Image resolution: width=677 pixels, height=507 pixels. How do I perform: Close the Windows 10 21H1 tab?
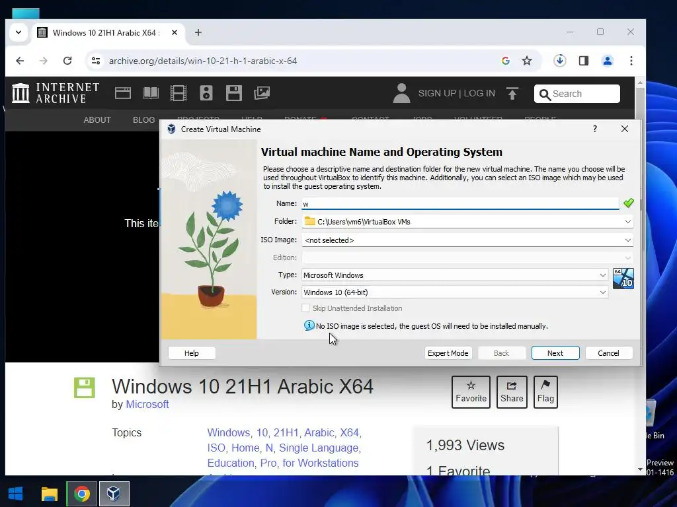pyautogui.click(x=175, y=32)
